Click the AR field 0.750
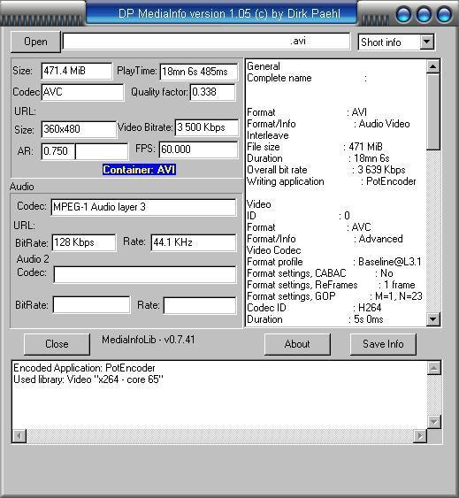The height and width of the screenshot is (498, 459). [x=58, y=151]
